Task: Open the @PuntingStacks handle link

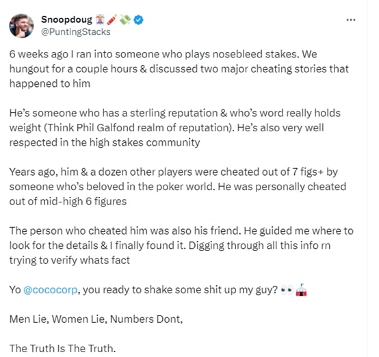Action: point(76,32)
